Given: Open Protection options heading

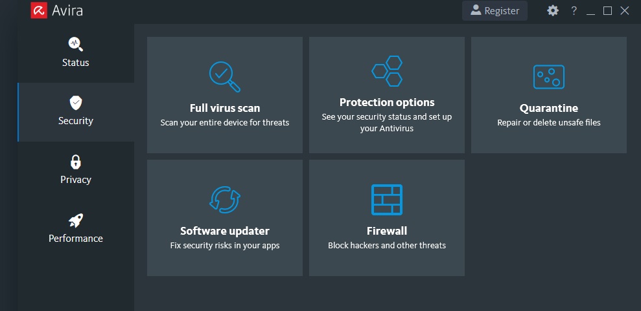Looking at the screenshot, I should (x=387, y=102).
